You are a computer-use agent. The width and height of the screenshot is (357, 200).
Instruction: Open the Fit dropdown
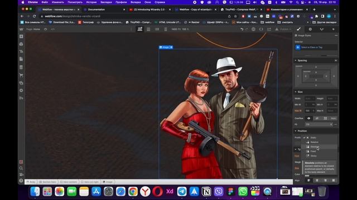319,124
